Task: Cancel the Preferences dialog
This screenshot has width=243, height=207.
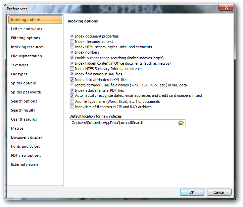Action: (x=219, y=192)
